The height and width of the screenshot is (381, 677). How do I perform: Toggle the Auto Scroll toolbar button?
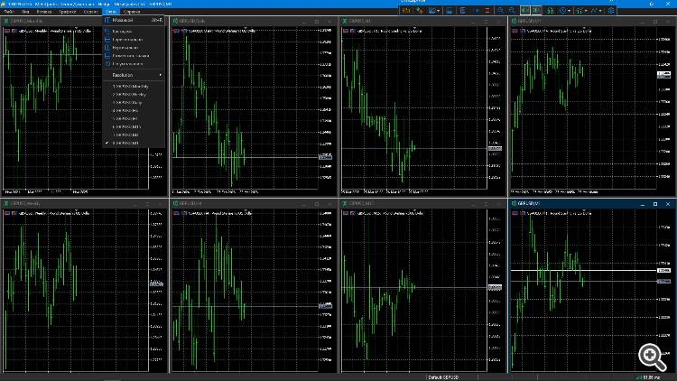pyautogui.click(x=525, y=10)
